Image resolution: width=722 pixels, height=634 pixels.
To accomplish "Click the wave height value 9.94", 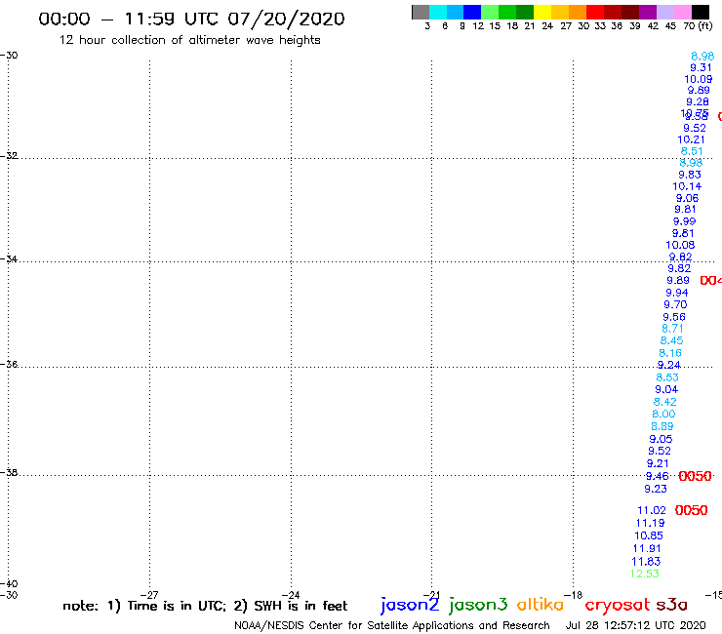I will pos(677,293).
